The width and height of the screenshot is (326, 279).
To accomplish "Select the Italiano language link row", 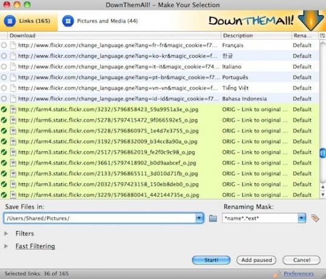I will 160,67.
